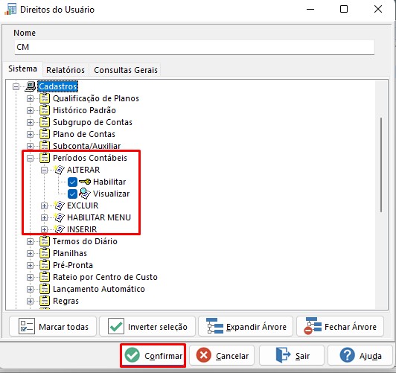Image resolution: width=396 pixels, height=373 pixels.
Task: Click the Marcar todas button
Action: click(x=53, y=327)
